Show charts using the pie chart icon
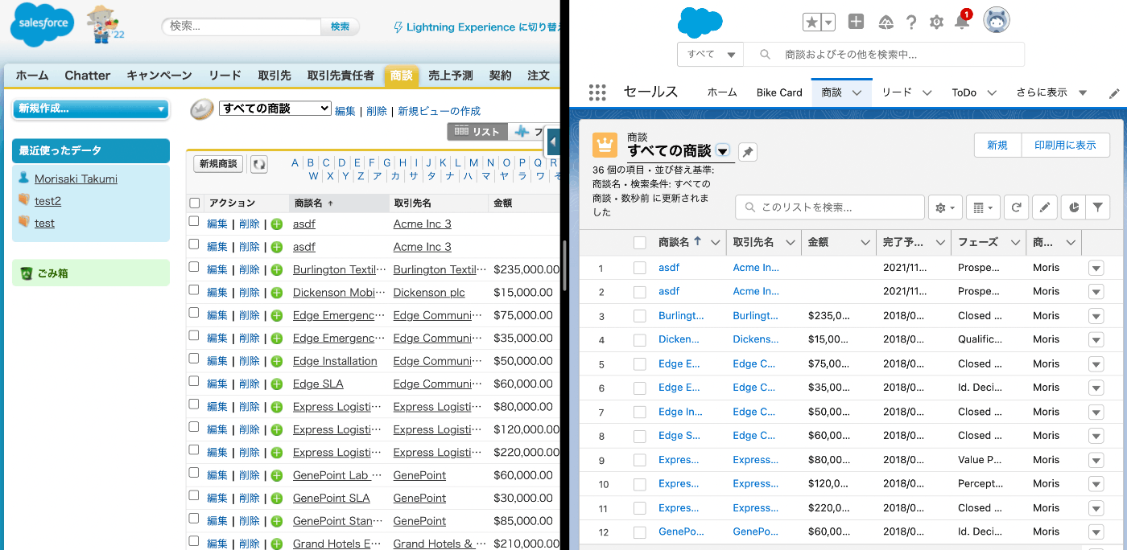The height and width of the screenshot is (550, 1127). (x=1073, y=207)
